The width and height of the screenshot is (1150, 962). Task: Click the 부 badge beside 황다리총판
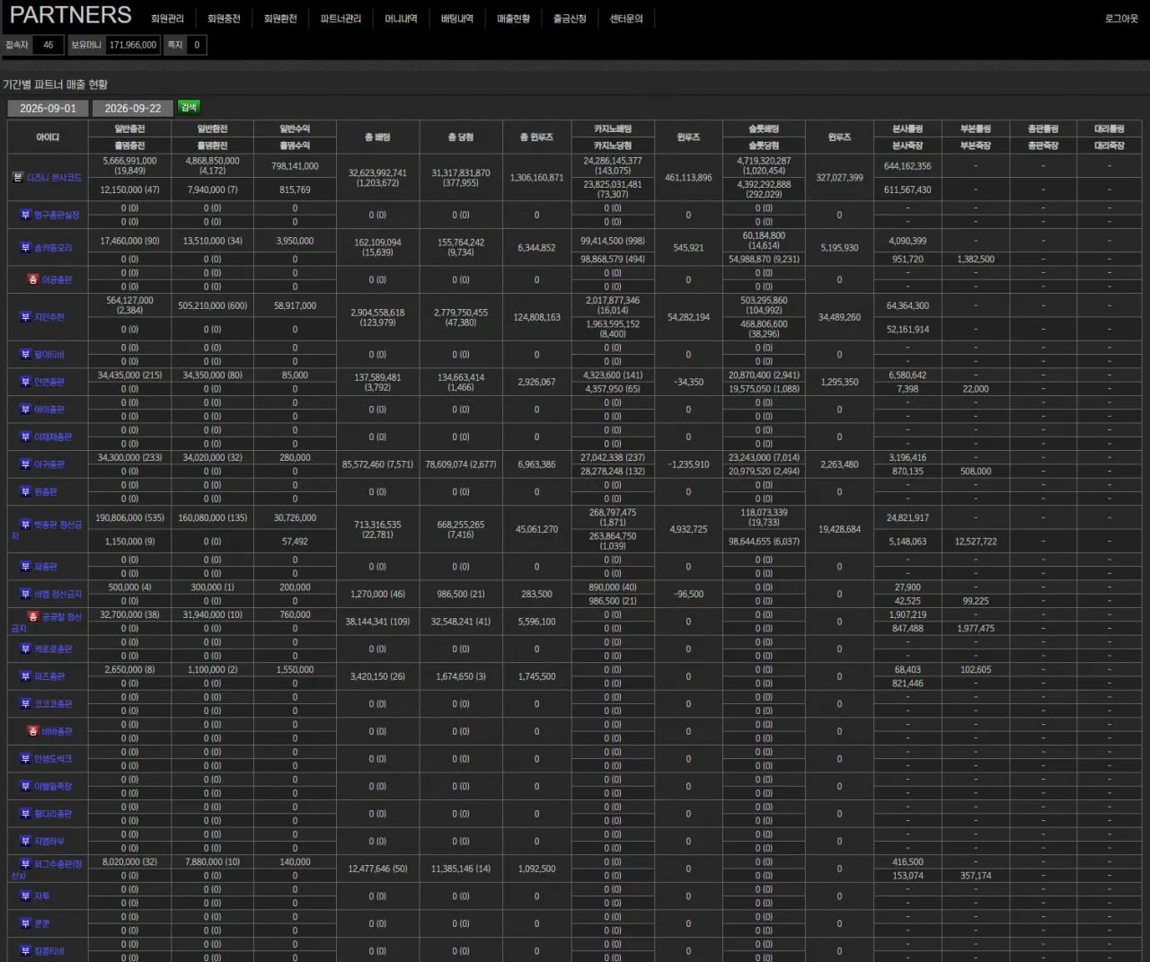tap(25, 814)
